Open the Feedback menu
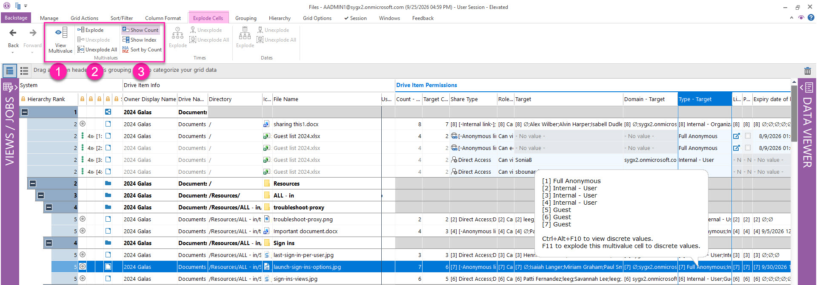The height and width of the screenshot is (285, 817). point(423,18)
